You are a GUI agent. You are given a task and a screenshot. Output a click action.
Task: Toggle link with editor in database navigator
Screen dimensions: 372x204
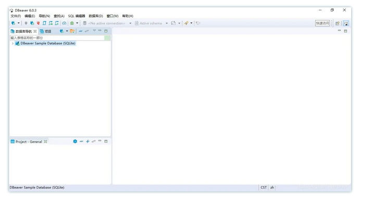pyautogui.click(x=87, y=31)
